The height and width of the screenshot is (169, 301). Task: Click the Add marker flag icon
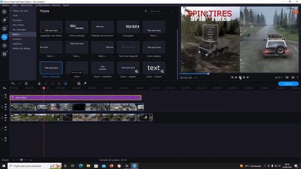pyautogui.click(x=85, y=84)
